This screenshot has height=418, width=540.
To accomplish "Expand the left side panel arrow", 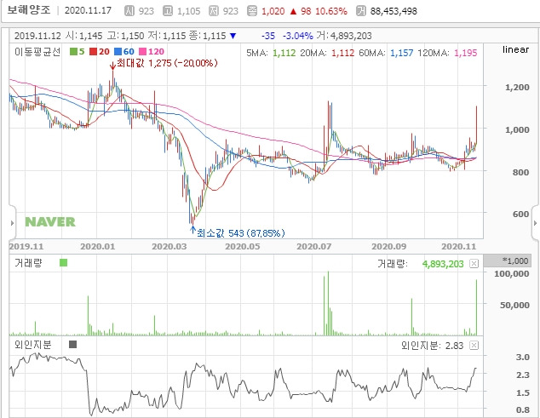I will (x=12, y=223).
